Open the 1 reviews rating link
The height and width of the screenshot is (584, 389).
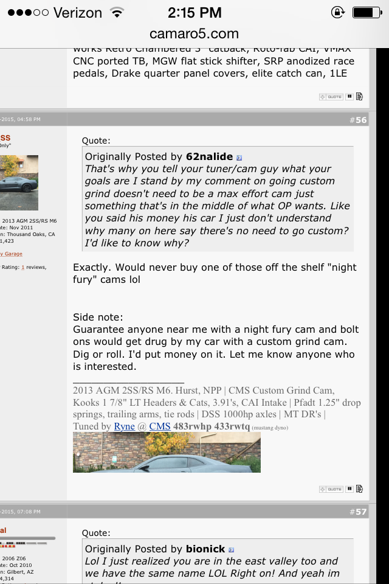point(23,267)
